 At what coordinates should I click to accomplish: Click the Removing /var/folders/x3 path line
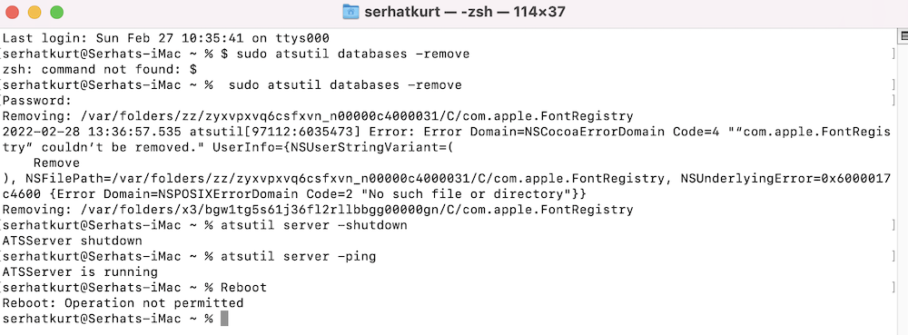point(318,210)
